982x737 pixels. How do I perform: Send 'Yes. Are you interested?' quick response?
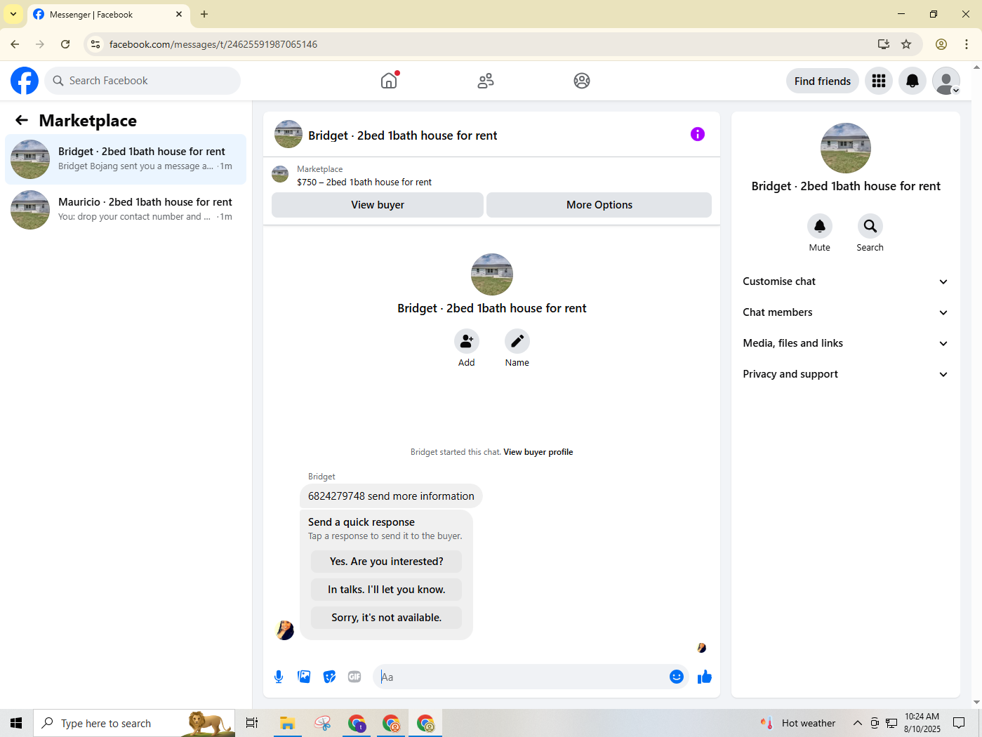coord(387,562)
